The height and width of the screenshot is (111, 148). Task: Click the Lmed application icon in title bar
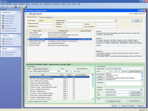click(1, 1)
